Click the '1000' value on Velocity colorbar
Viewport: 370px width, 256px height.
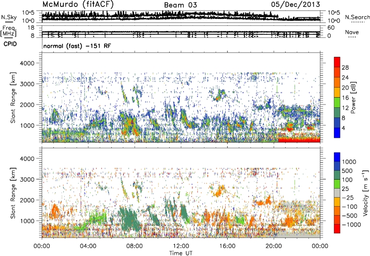point(349,162)
